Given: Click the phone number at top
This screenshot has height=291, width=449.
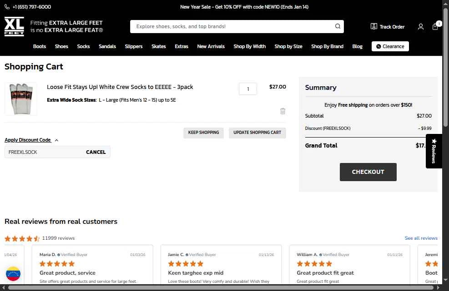Looking at the screenshot, I should (x=28, y=7).
